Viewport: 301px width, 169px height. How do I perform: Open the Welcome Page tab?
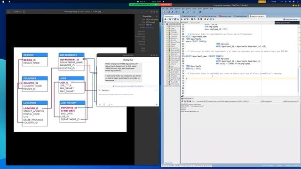coord(225,16)
